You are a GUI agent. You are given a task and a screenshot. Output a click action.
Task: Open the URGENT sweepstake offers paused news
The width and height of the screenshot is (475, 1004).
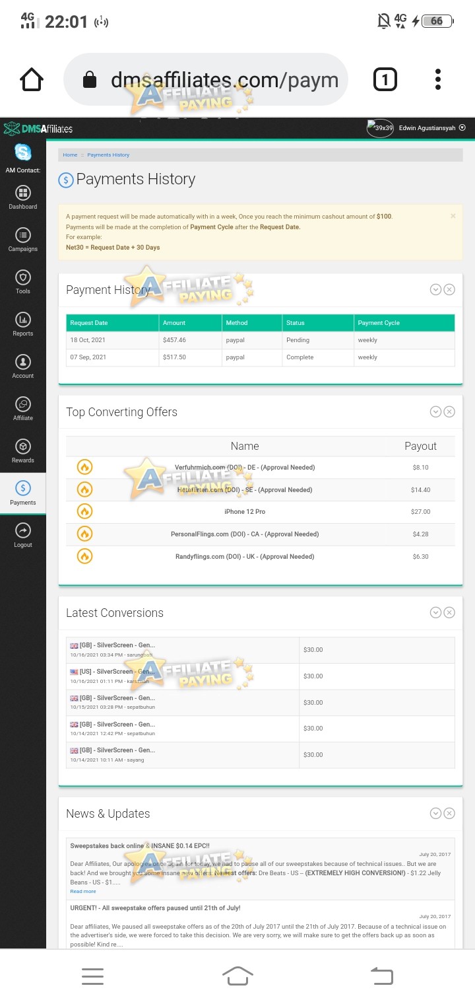click(155, 908)
